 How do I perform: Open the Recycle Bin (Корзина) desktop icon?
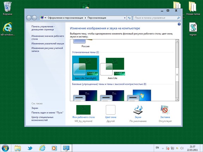click(x=7, y=8)
